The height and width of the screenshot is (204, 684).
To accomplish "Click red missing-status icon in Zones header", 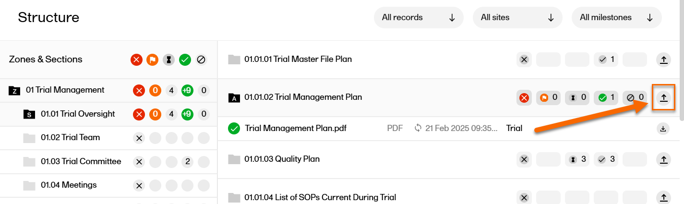I will click(x=137, y=60).
